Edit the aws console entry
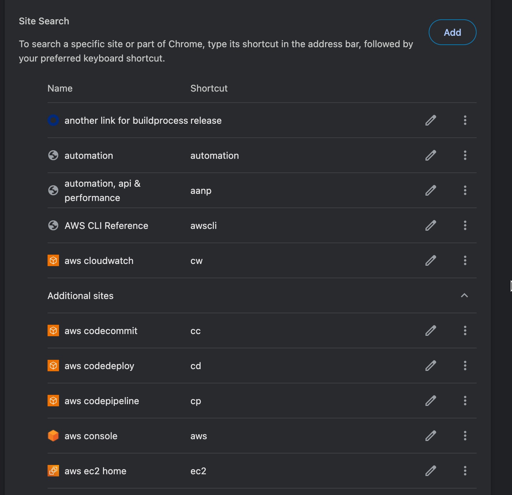Image resolution: width=512 pixels, height=495 pixels. pos(431,436)
